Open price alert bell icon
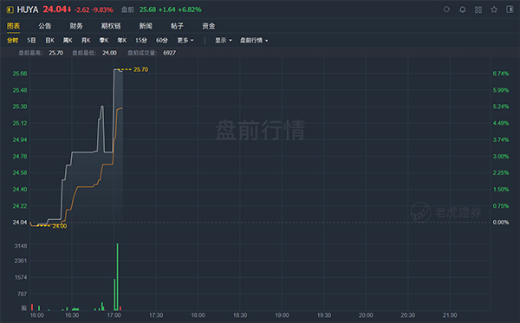Image resolution: width=520 pixels, height=323 pixels. (462, 10)
